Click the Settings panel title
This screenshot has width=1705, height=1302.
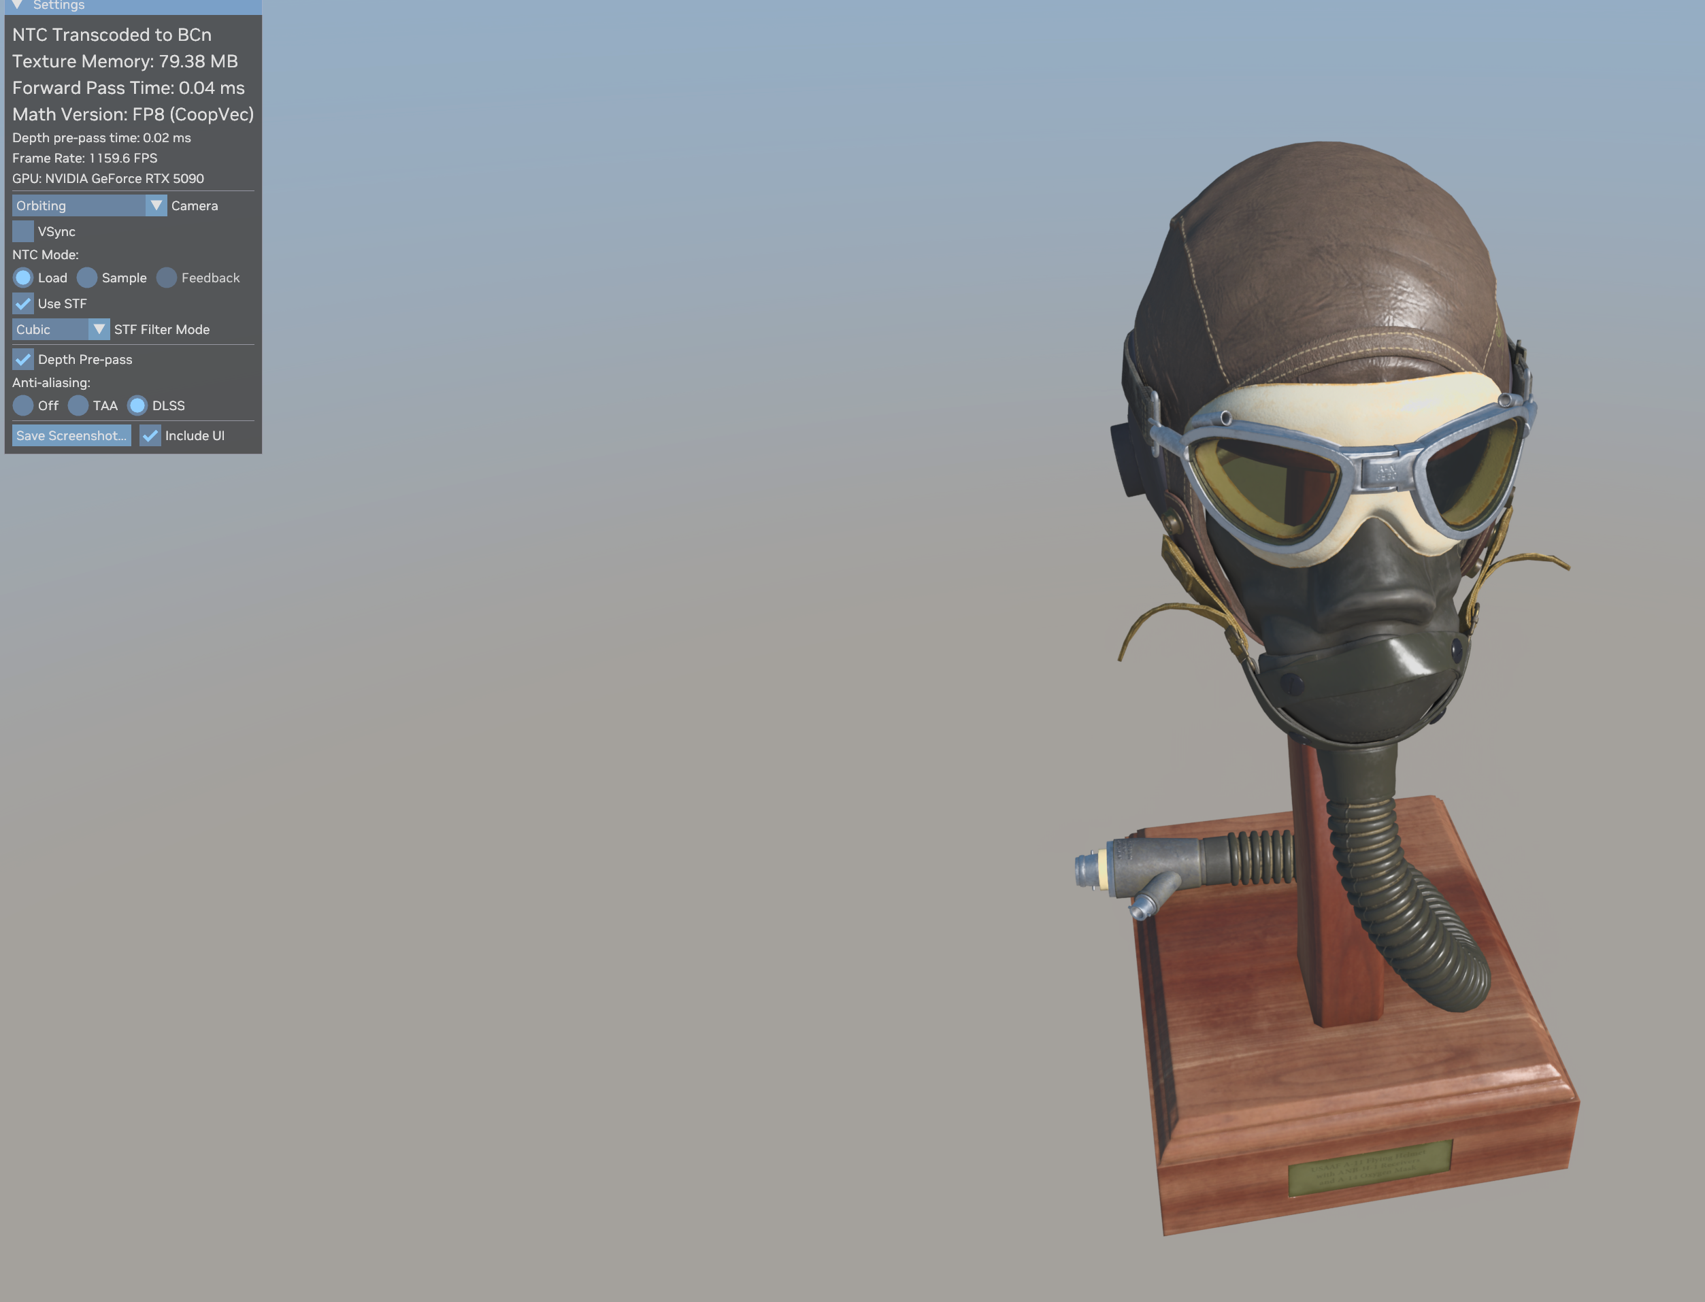[59, 5]
